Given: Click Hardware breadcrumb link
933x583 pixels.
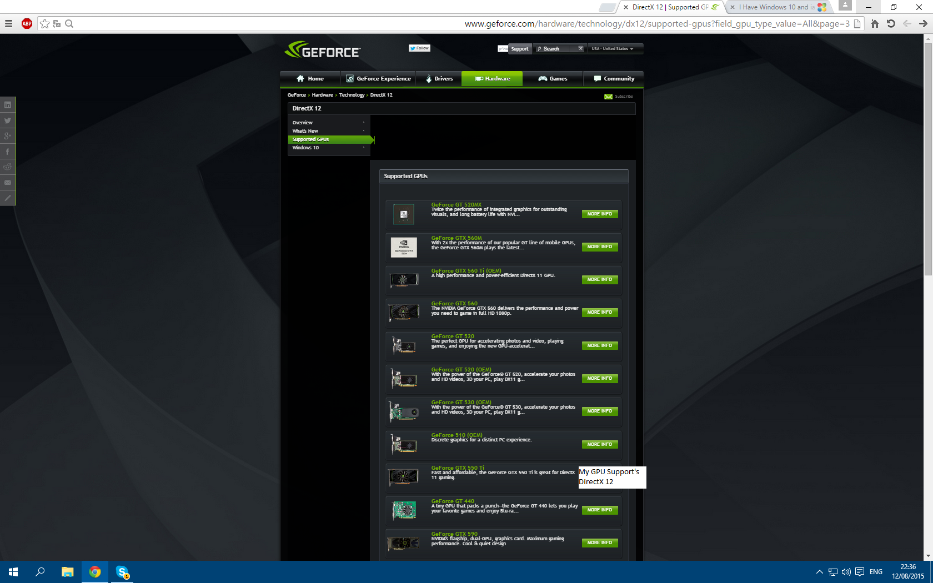Looking at the screenshot, I should click(x=322, y=95).
